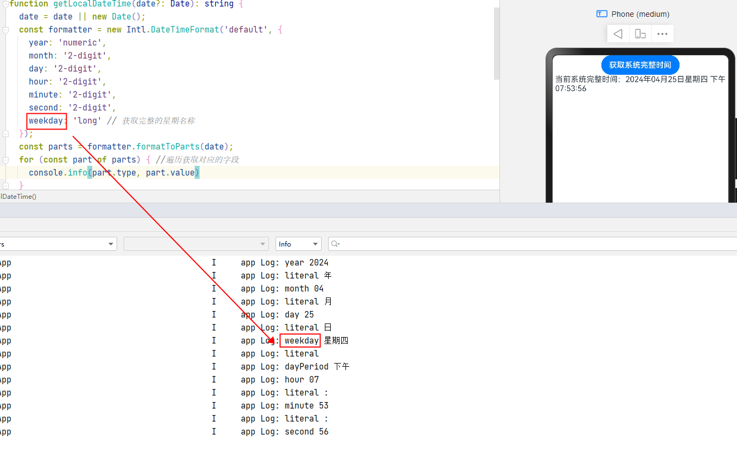
Task: Open the ellipsis more-options icon in the Previewer
Action: 662,34
